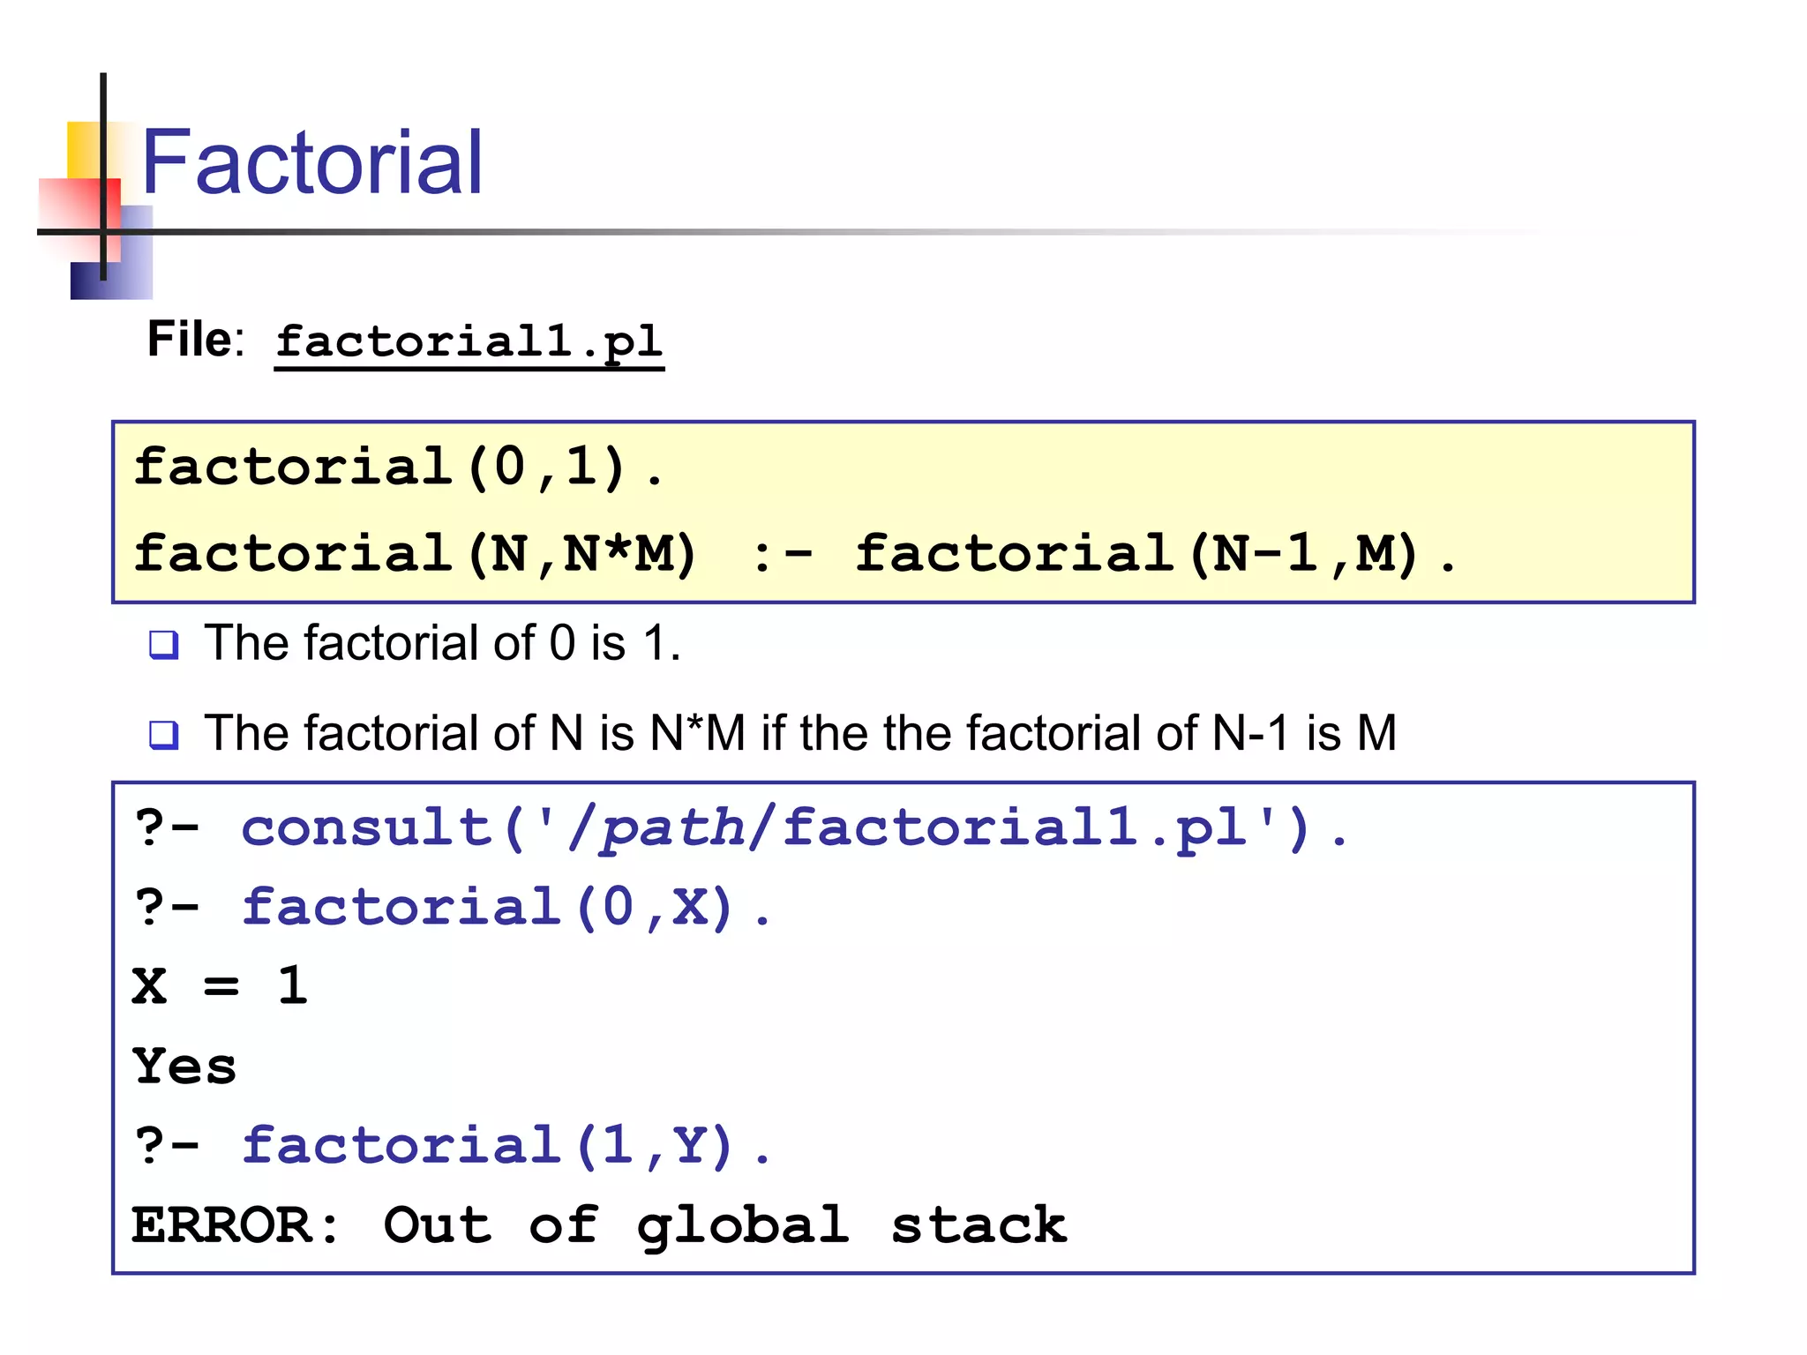The width and height of the screenshot is (1807, 1355).
Task: Click the square bullet marker beside "factorial of 0"
Action: click(x=164, y=645)
